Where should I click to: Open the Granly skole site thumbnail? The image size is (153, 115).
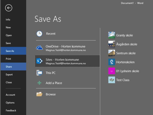pyautogui.click(x=112, y=35)
